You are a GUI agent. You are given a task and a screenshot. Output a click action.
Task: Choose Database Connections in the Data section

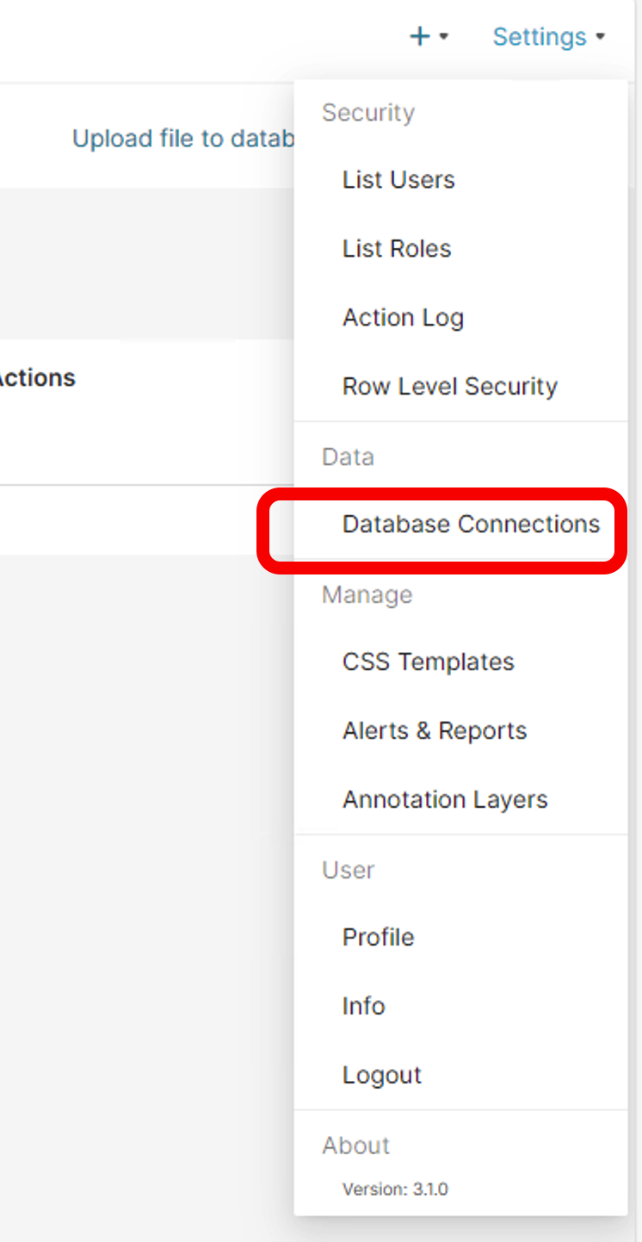[x=471, y=525]
